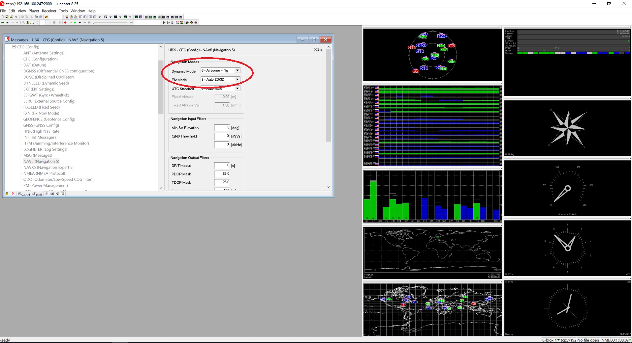The height and width of the screenshot is (343, 632).
Task: Toggle the autopoll icon beside Poll
Action: pyautogui.click(x=46, y=194)
